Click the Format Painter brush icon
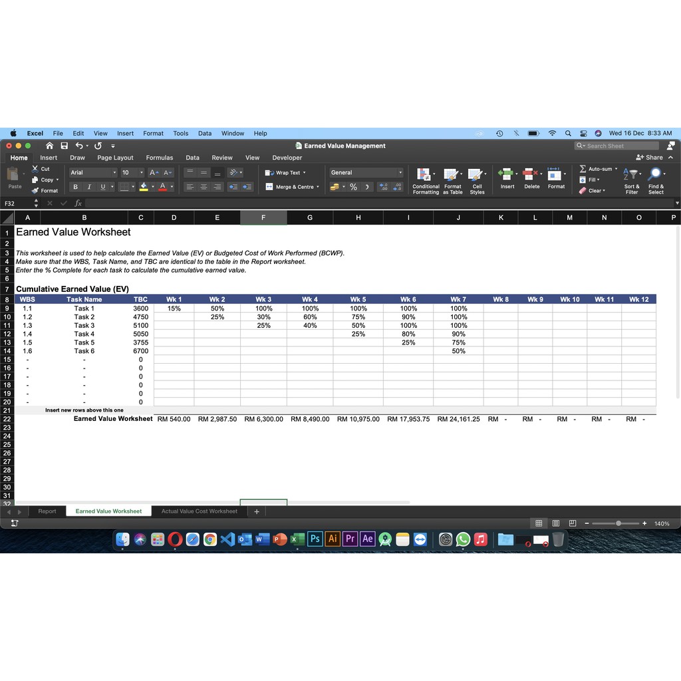The width and height of the screenshot is (681, 681). tap(35, 191)
